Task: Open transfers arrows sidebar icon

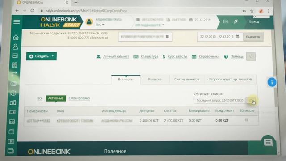Action: [14, 74]
